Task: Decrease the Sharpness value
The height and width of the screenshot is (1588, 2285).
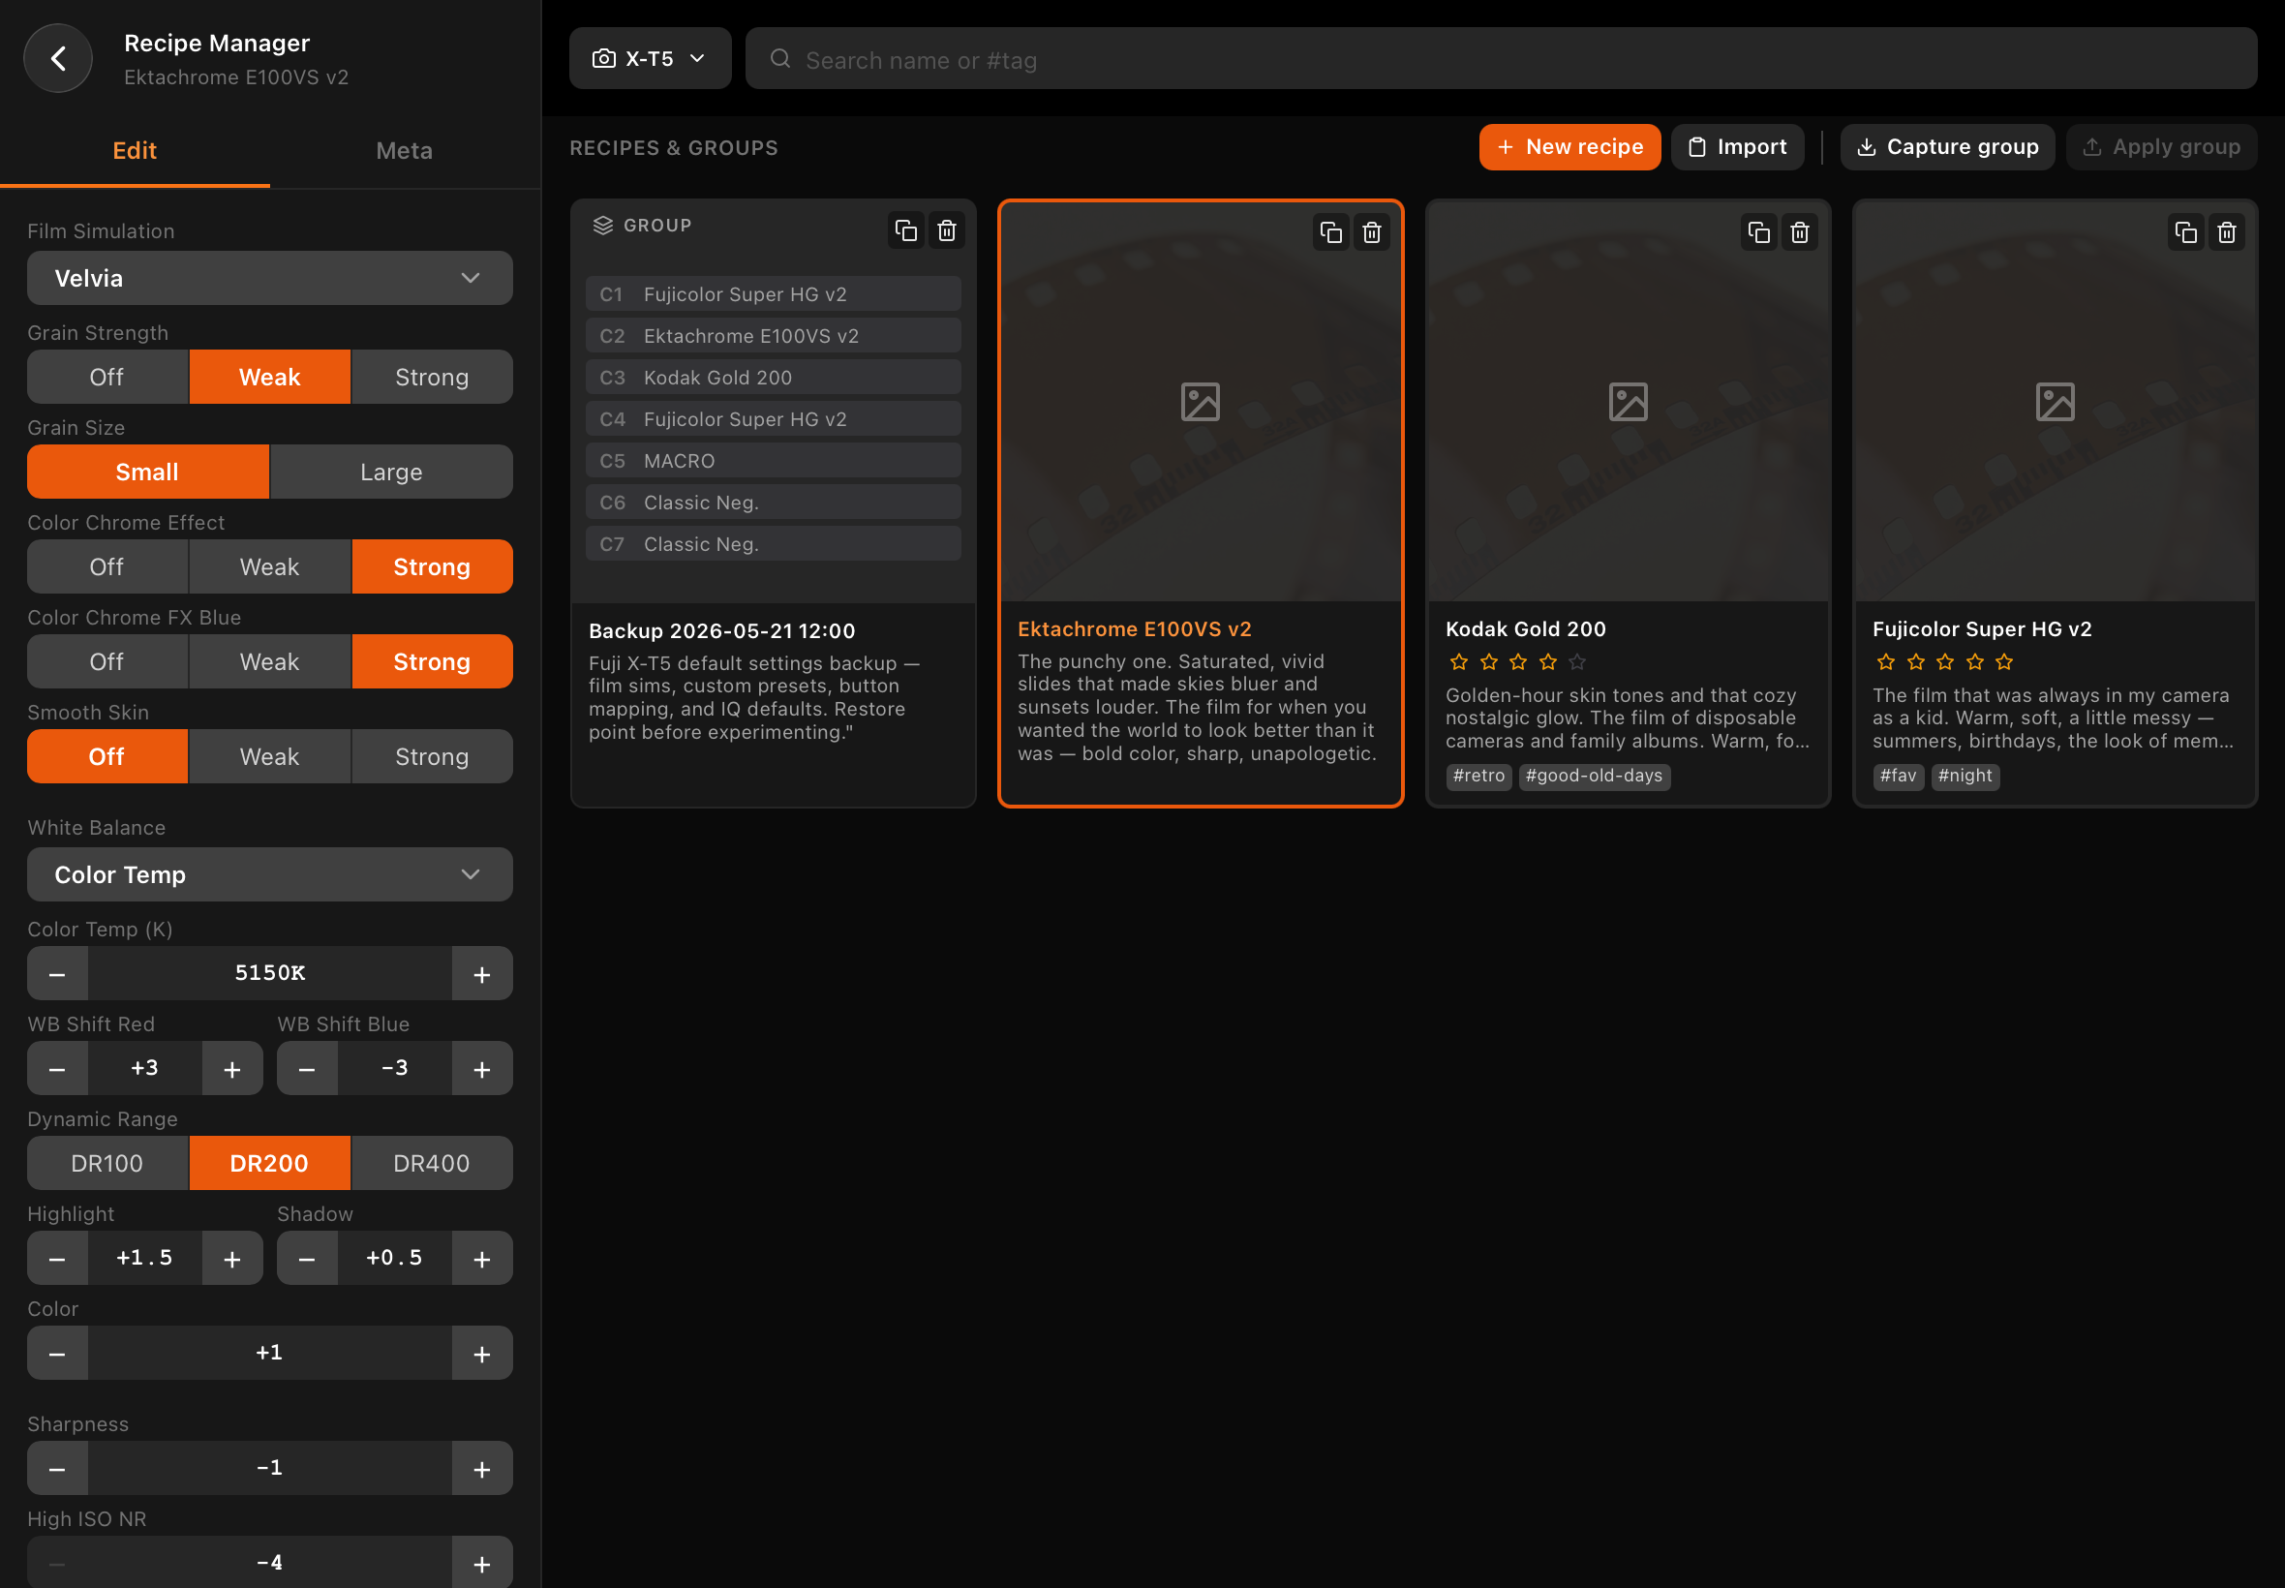Action: (58, 1469)
